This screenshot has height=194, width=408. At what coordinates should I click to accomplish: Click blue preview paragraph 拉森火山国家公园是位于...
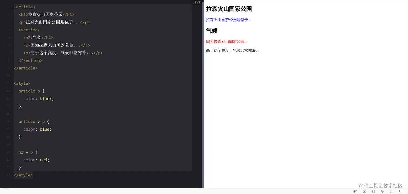point(229,20)
